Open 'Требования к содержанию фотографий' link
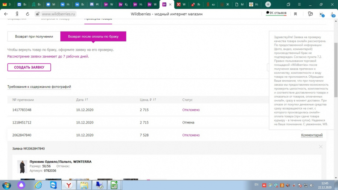Image resolution: width=338 pixels, height=190 pixels. pyautogui.click(x=39, y=87)
